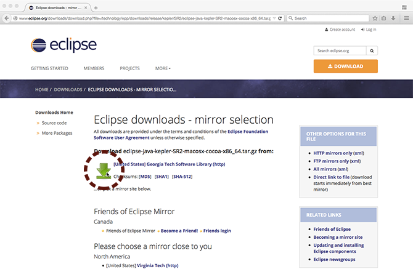Click the SHA1 checksum link
413x269 pixels.
pos(162,177)
